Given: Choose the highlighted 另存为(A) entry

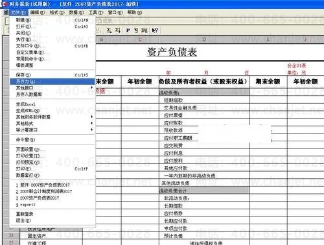Looking at the screenshot, I should (x=52, y=82).
